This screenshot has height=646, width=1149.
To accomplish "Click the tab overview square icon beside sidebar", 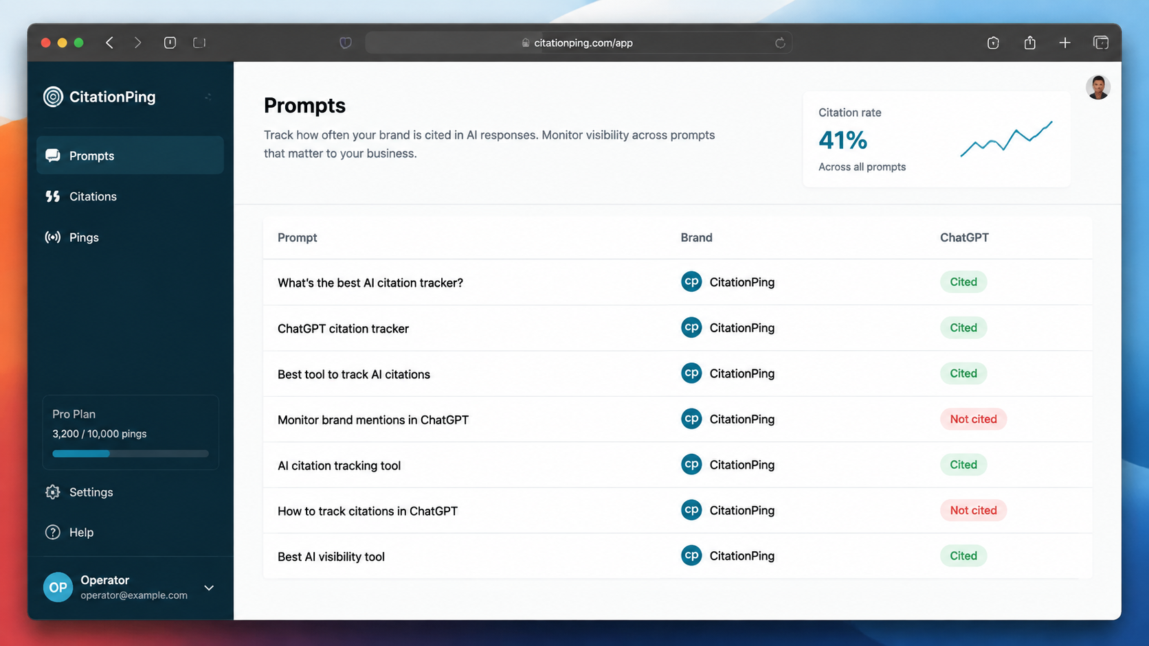I will 199,43.
